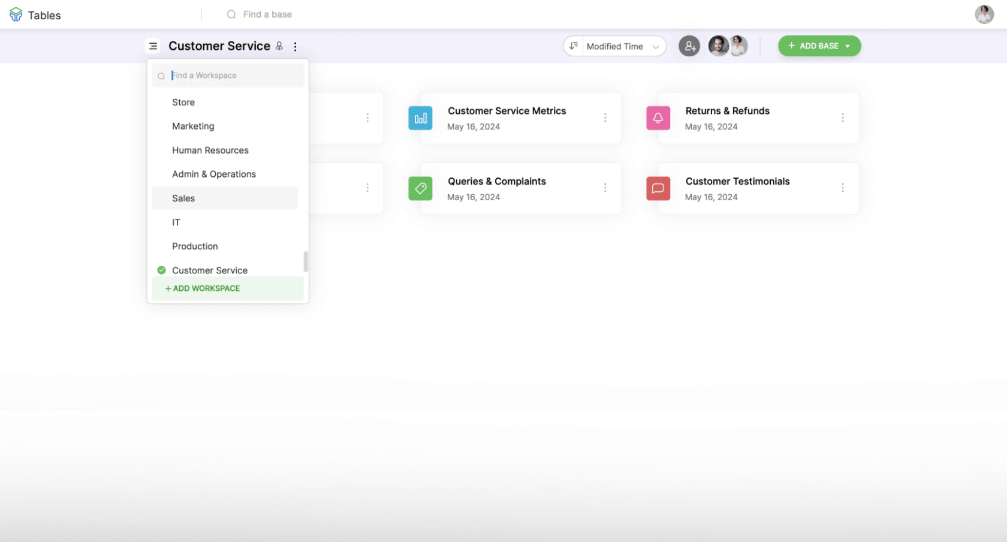Open the Returns & Refunds base
The image size is (1007, 542).
(758, 118)
